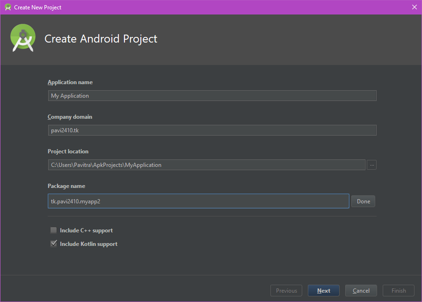Uncheck the Include Kotlin support checkbox
Screen dimensions: 422x302
(x=53, y=244)
